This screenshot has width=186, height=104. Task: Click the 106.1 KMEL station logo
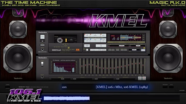point(24,95)
